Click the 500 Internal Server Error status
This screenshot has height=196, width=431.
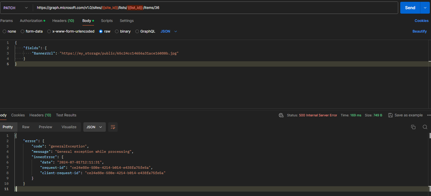318,115
